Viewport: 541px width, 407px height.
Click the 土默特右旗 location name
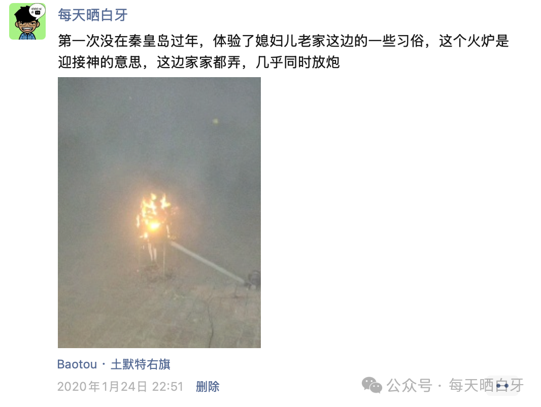tap(141, 364)
